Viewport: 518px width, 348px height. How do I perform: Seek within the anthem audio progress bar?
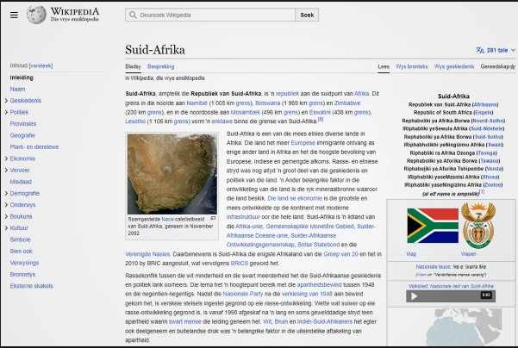tap(448, 295)
